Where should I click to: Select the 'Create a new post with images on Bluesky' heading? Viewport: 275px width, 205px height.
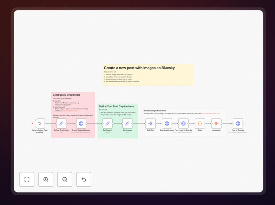(x=139, y=68)
